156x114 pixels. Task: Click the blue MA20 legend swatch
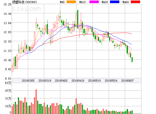[x=115, y=2]
